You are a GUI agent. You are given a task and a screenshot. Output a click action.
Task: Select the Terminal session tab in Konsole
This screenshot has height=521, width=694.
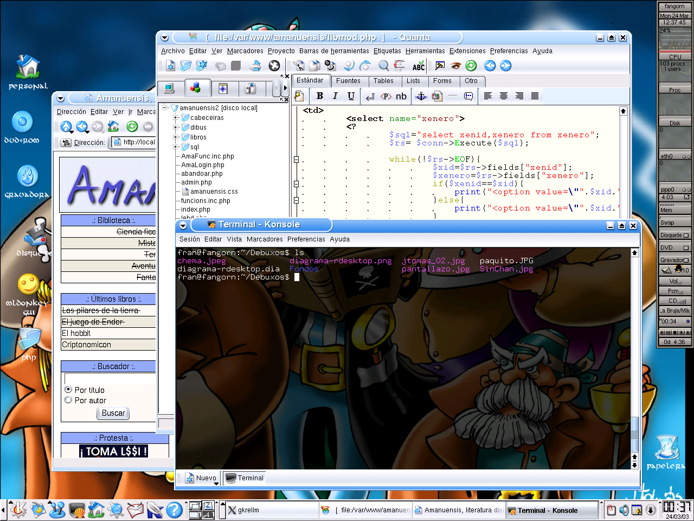coord(245,478)
